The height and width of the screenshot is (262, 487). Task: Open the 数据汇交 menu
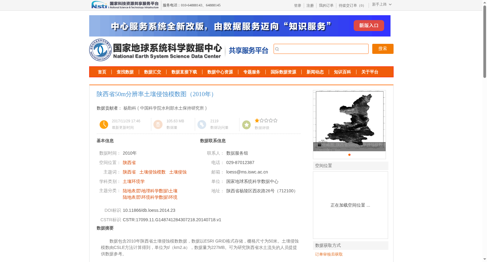tap(152, 72)
